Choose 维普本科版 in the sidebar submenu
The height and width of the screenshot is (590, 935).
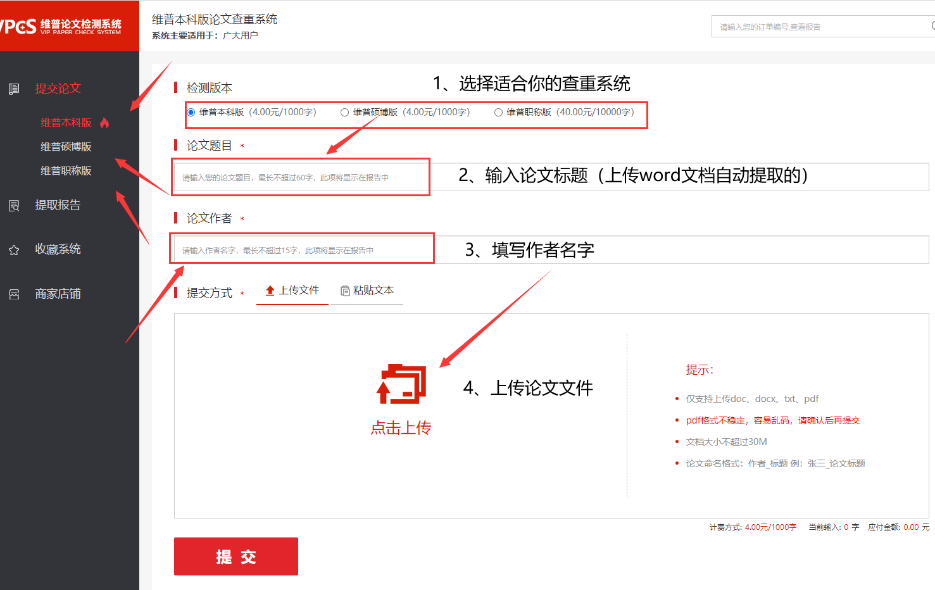[x=66, y=123]
